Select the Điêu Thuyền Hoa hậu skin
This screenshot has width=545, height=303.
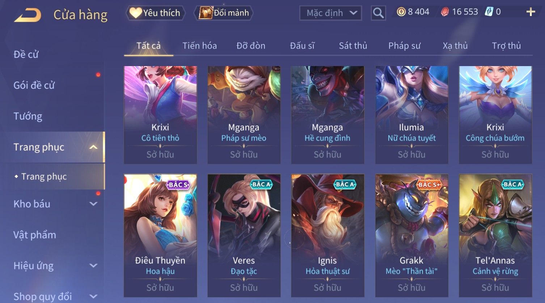(x=160, y=235)
